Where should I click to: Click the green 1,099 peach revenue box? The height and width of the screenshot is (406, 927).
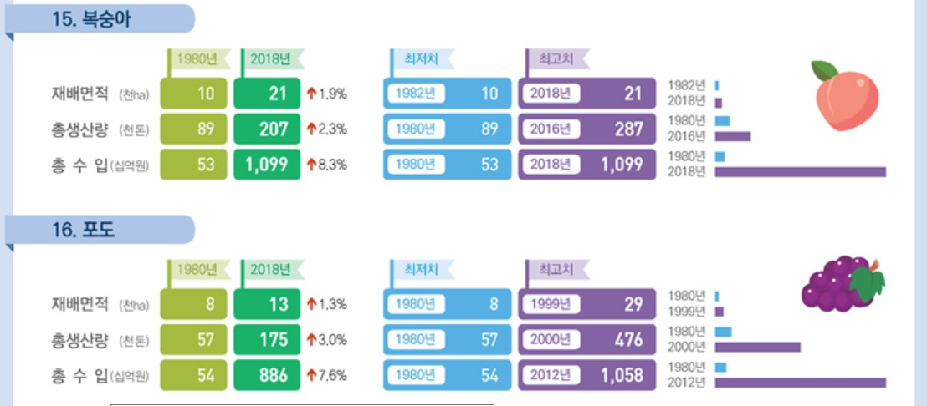point(267,165)
